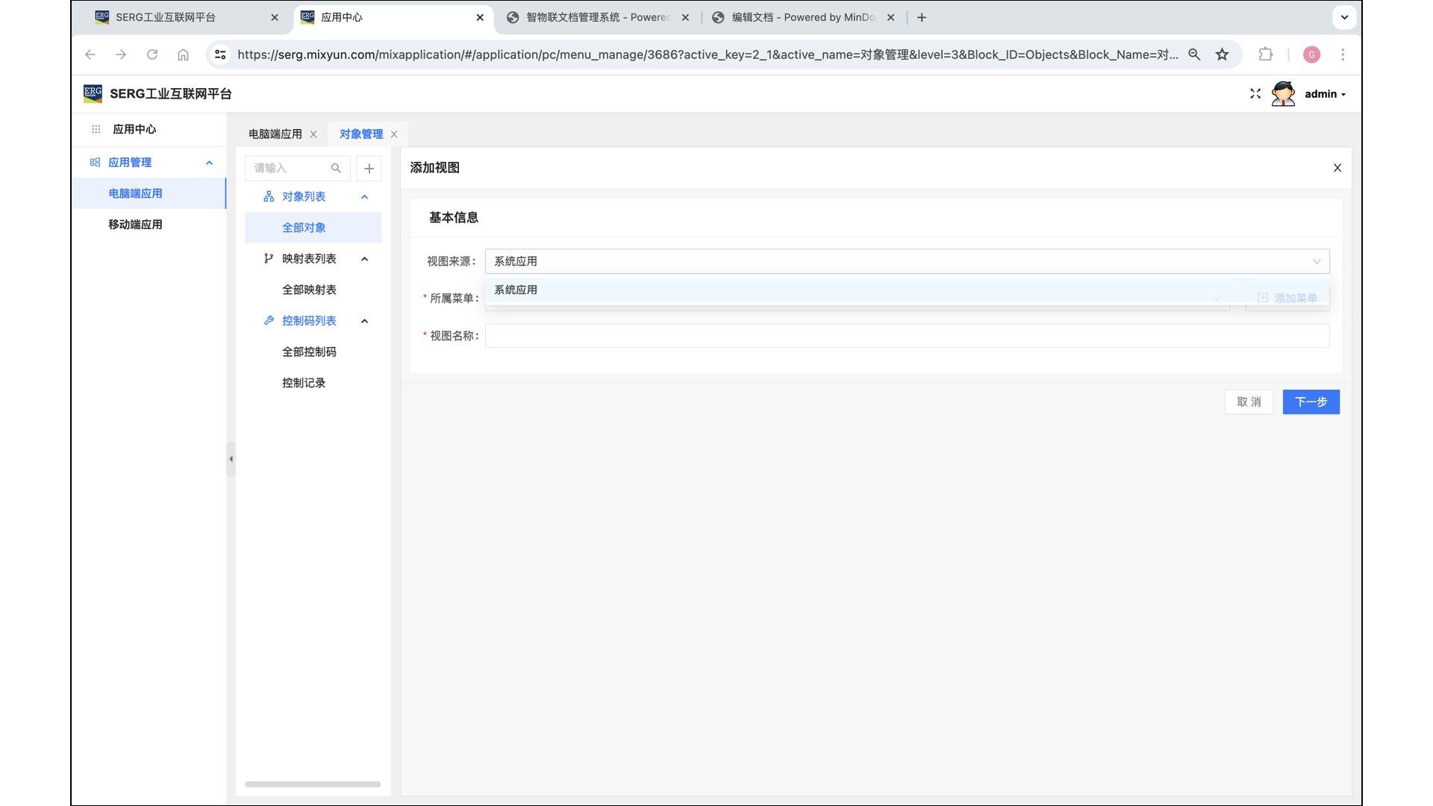Close the 对象管理 tab with its X
This screenshot has height=806, width=1433.
pos(394,134)
